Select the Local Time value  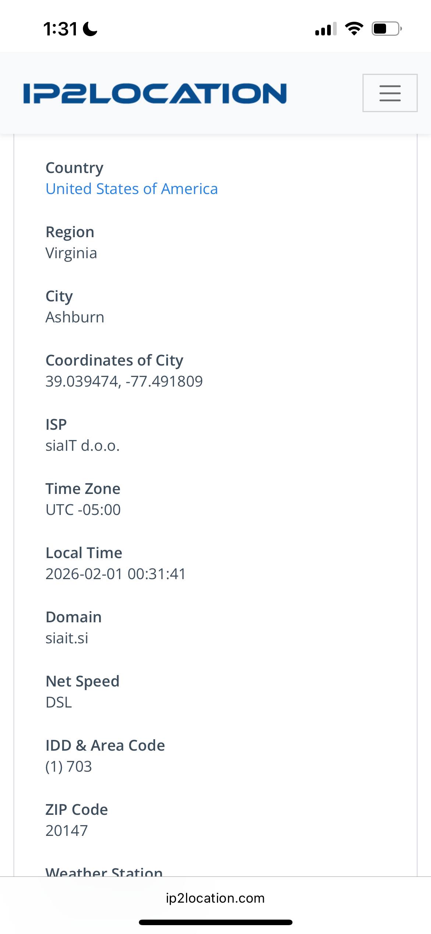click(x=115, y=574)
